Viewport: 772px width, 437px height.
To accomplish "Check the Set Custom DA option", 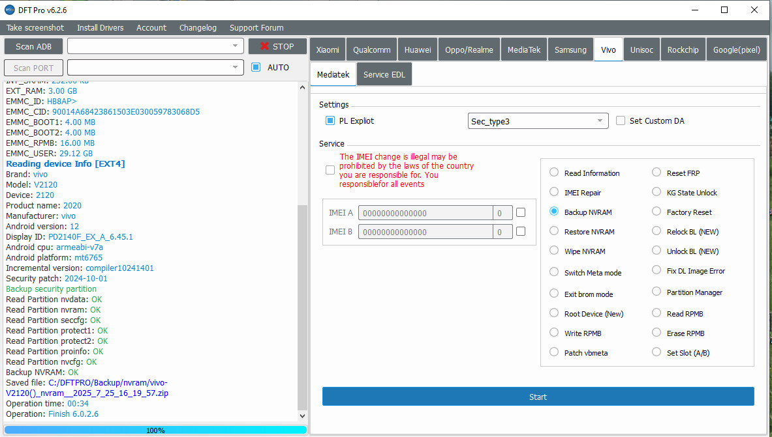I will tap(621, 120).
